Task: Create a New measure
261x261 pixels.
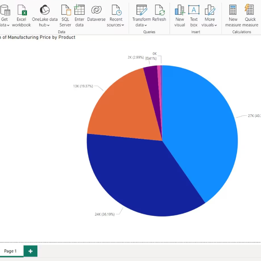Action: point(233,16)
